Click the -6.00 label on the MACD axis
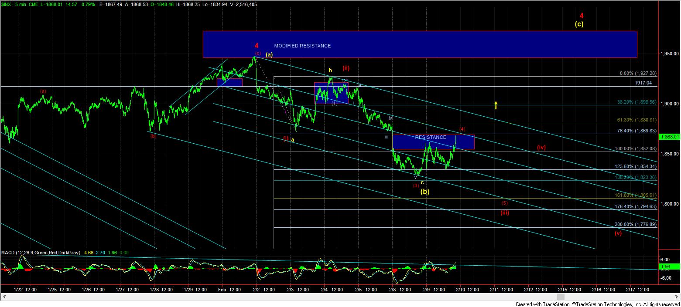The image size is (681, 307). click(x=665, y=279)
